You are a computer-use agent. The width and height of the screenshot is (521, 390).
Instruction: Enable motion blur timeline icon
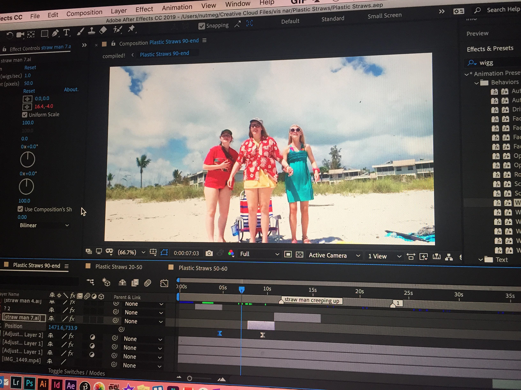[148, 283]
